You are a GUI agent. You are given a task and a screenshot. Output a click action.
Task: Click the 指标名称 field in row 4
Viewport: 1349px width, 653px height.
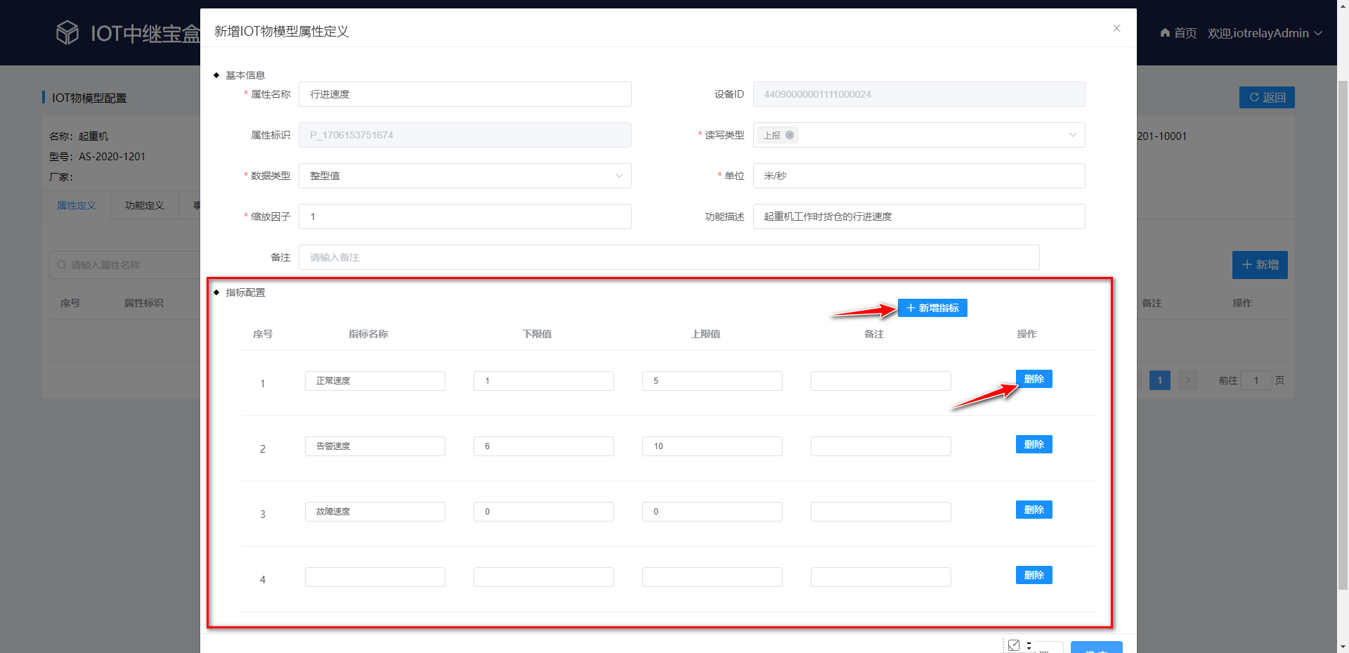click(374, 577)
